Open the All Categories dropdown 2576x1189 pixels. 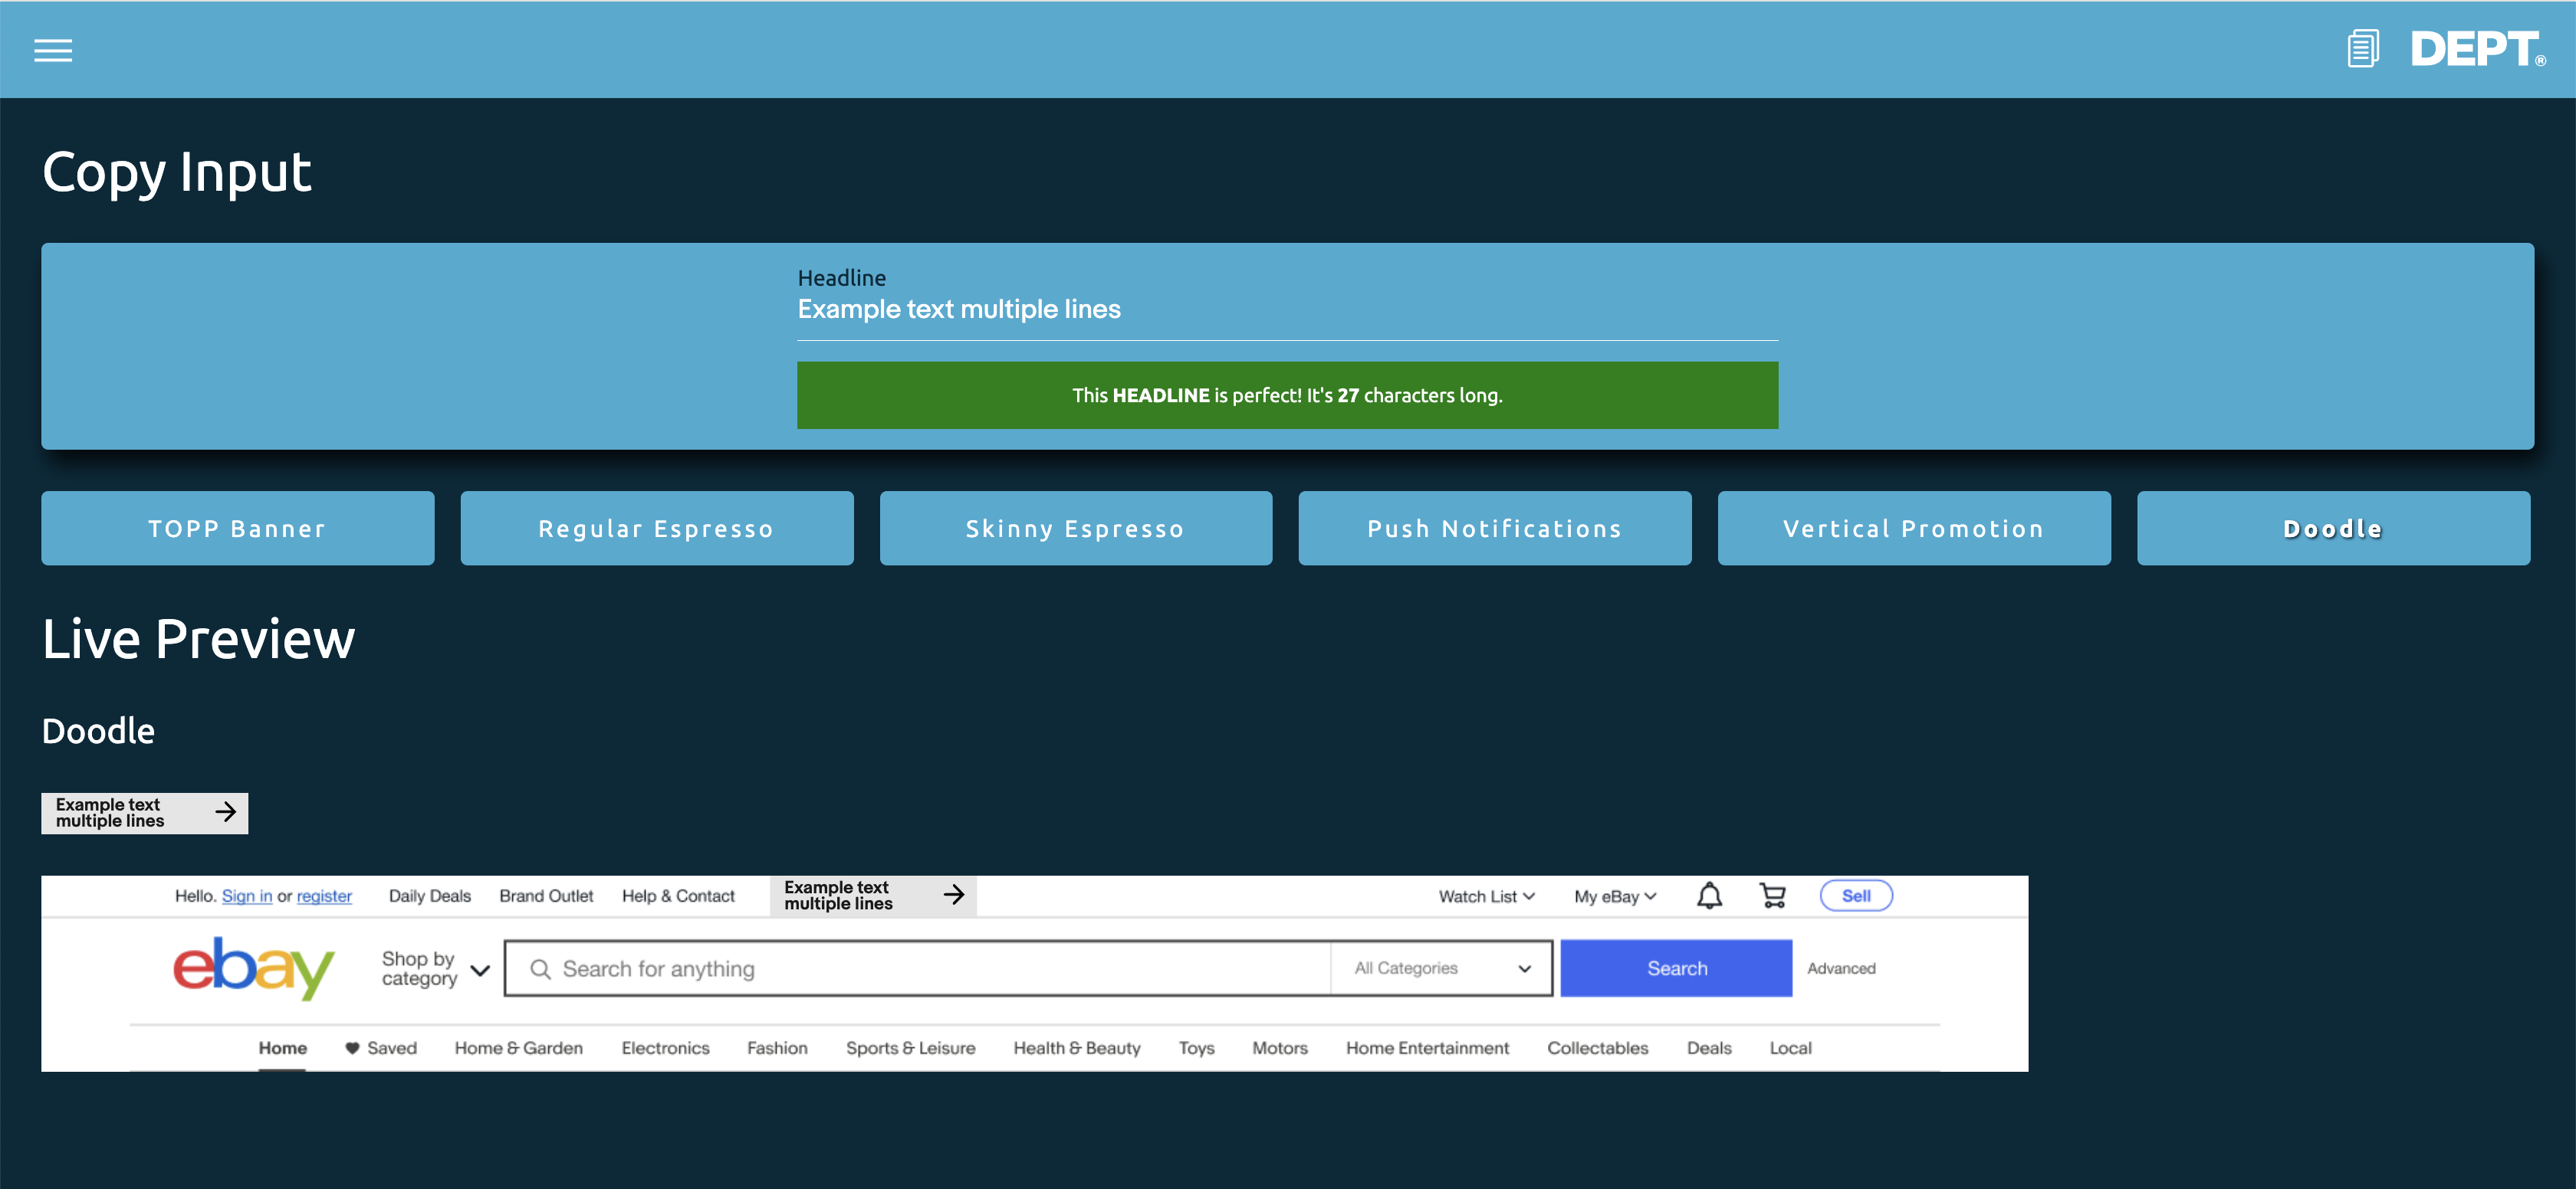click(1441, 968)
